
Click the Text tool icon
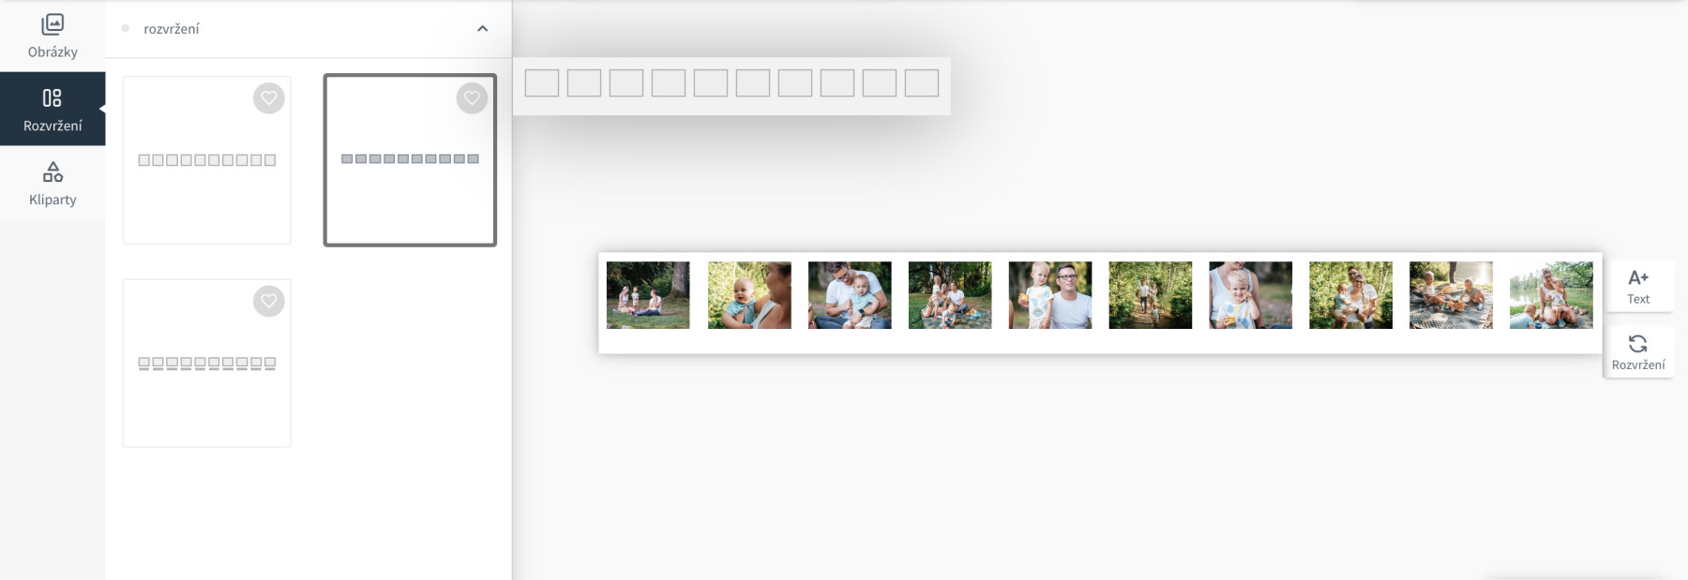(x=1638, y=286)
